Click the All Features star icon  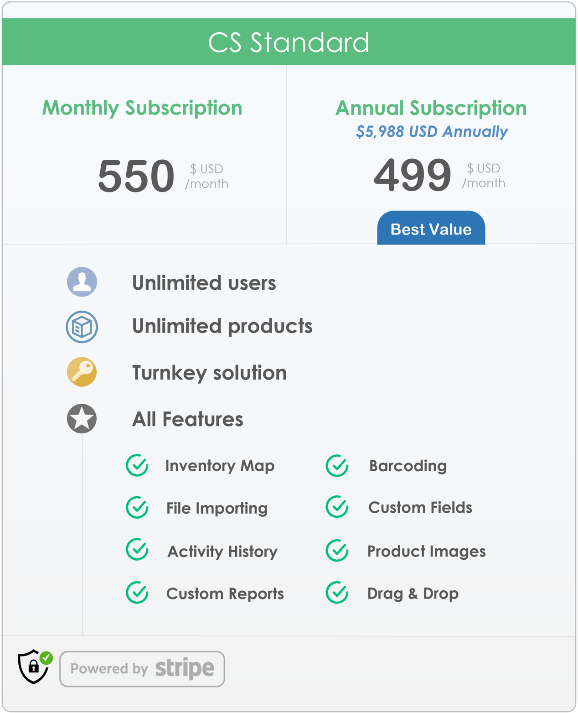(82, 418)
